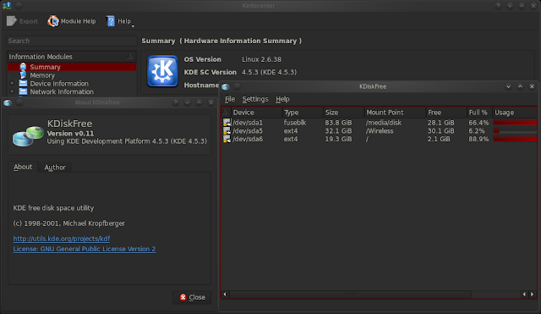Open the Settings menu in KDiskFree
Screen dimensions: 541x314
click(x=255, y=99)
